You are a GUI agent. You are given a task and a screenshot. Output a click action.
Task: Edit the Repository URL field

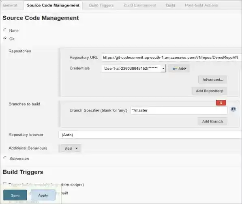pos(171,58)
